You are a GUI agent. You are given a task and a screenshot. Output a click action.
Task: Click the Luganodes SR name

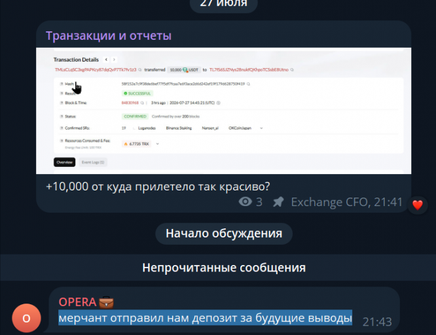tap(147, 128)
